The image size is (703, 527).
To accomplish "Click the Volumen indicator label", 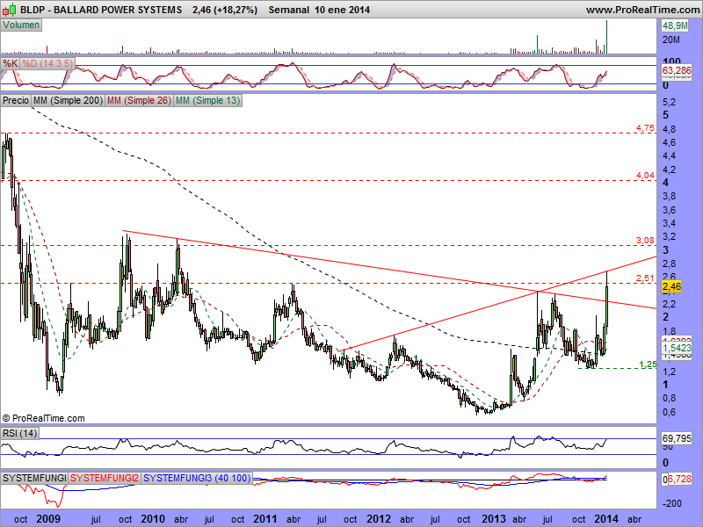I will tap(21, 25).
